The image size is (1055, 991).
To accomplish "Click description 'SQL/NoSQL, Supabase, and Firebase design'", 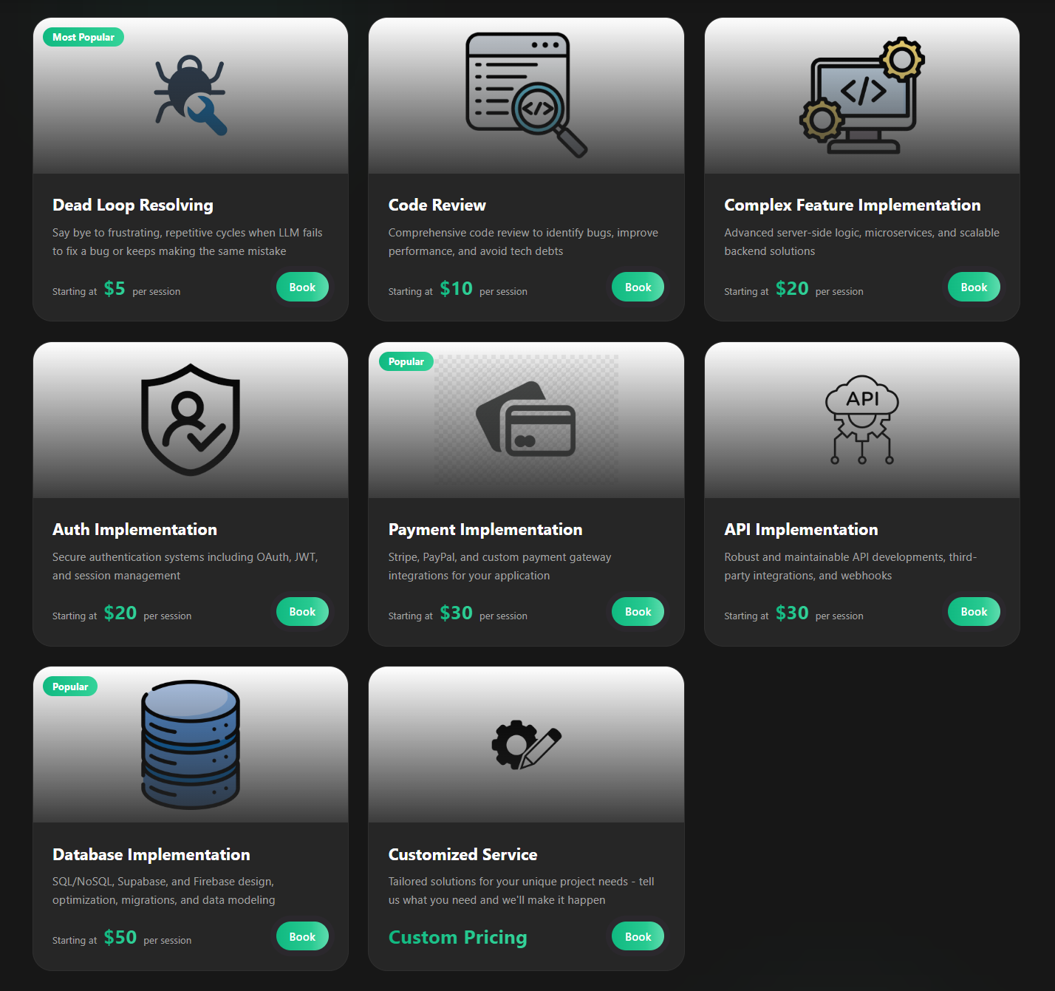I will point(164,890).
